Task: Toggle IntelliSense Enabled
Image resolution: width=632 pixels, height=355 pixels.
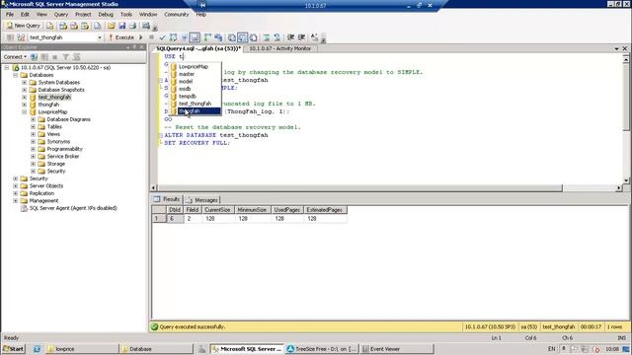Action: pyautogui.click(x=195, y=37)
